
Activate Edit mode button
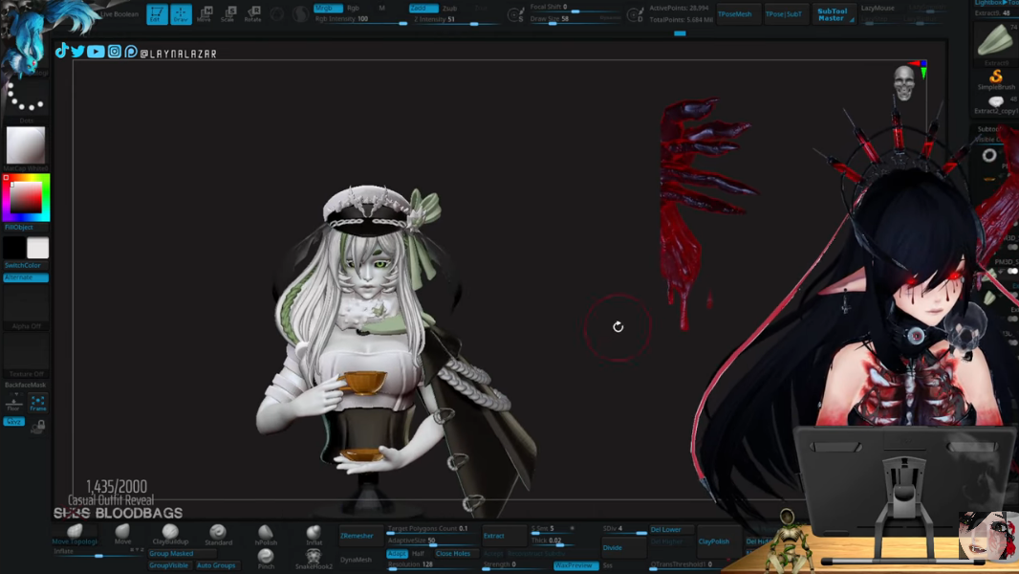pyautogui.click(x=157, y=14)
